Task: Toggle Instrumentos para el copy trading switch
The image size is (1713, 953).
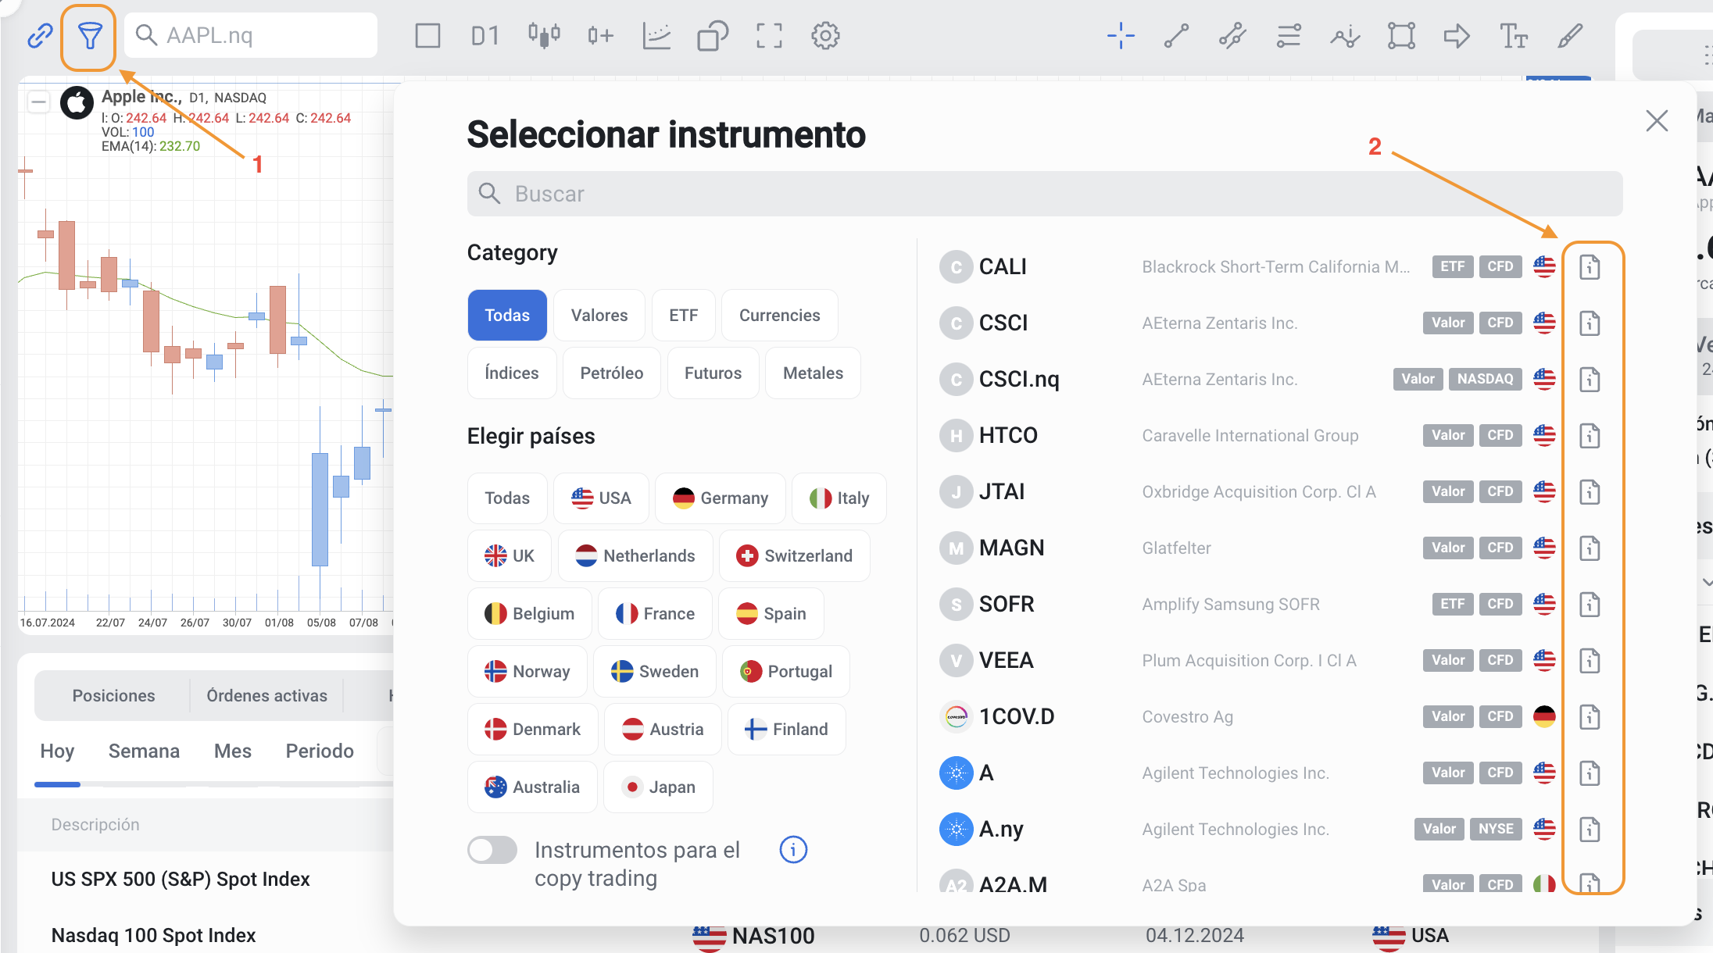Action: point(492,850)
